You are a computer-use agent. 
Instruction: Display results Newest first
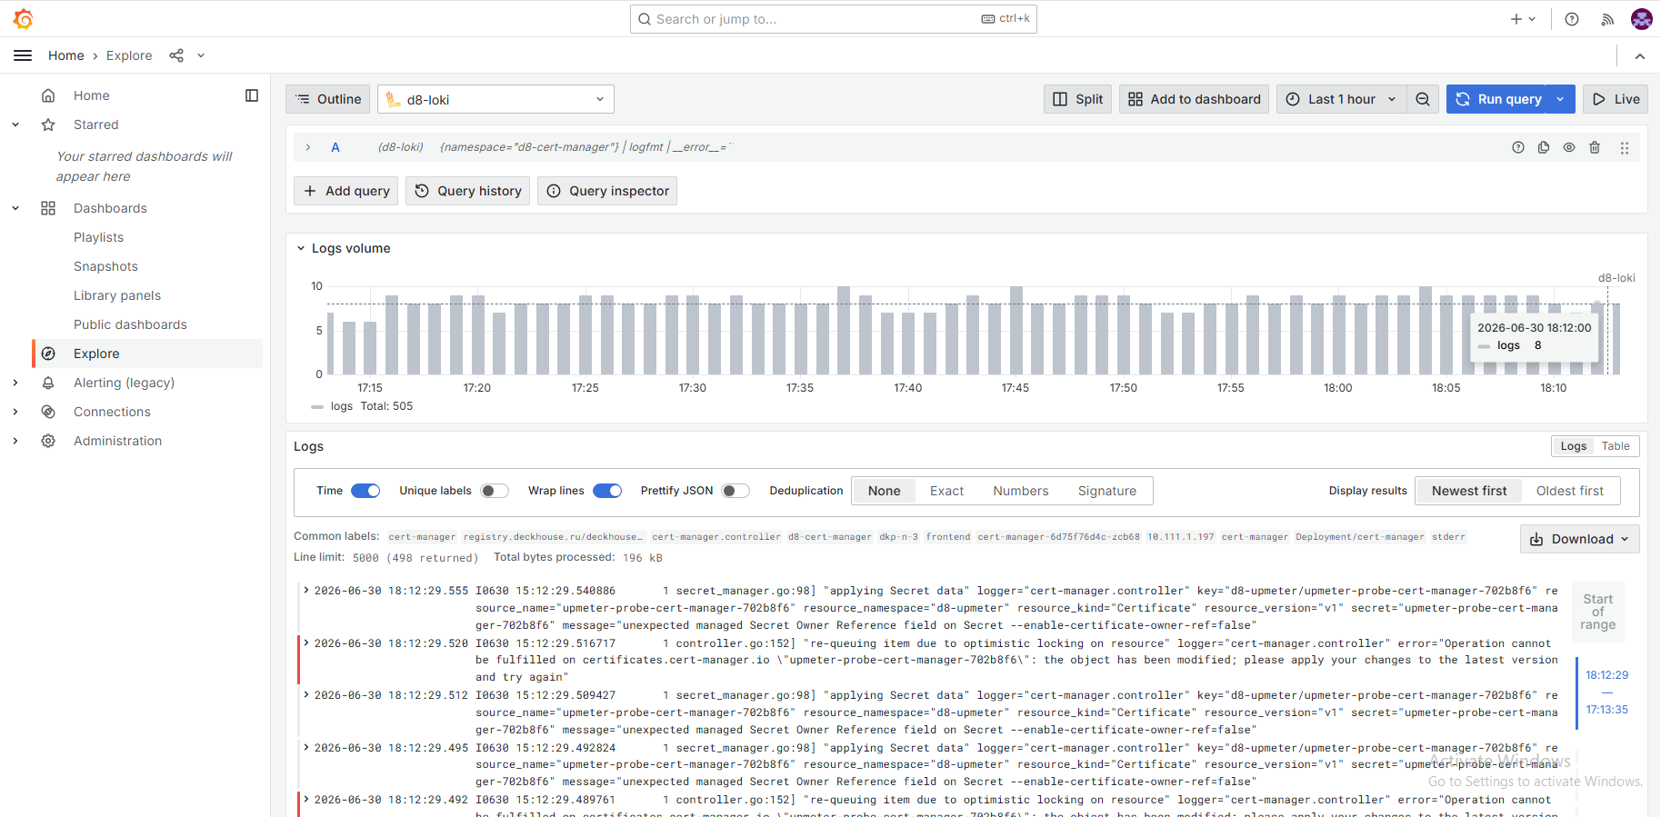click(1469, 491)
